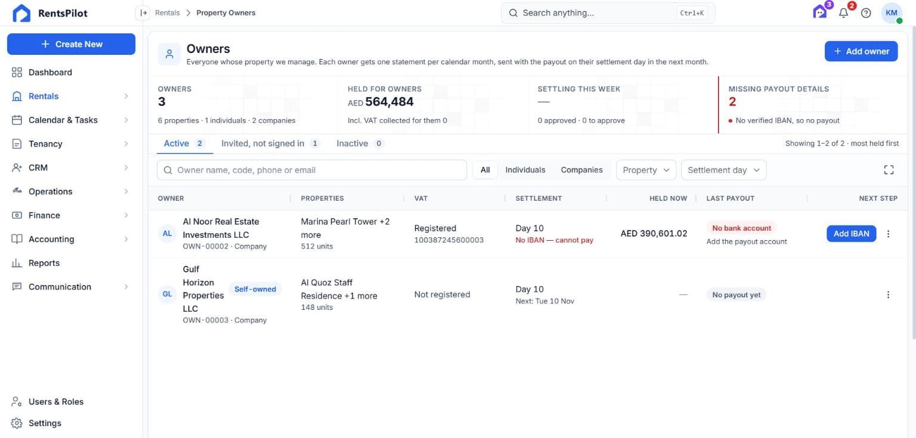Select the All owner type filter
This screenshot has width=916, height=438.
(x=485, y=170)
